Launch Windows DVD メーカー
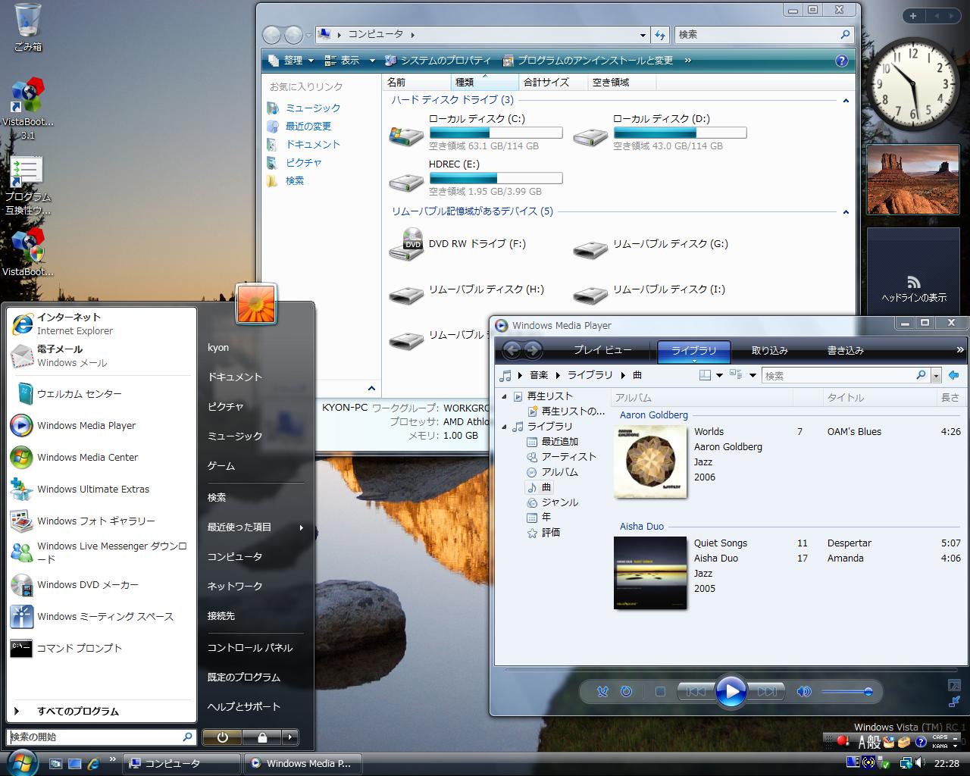This screenshot has width=970, height=776. 102,584
